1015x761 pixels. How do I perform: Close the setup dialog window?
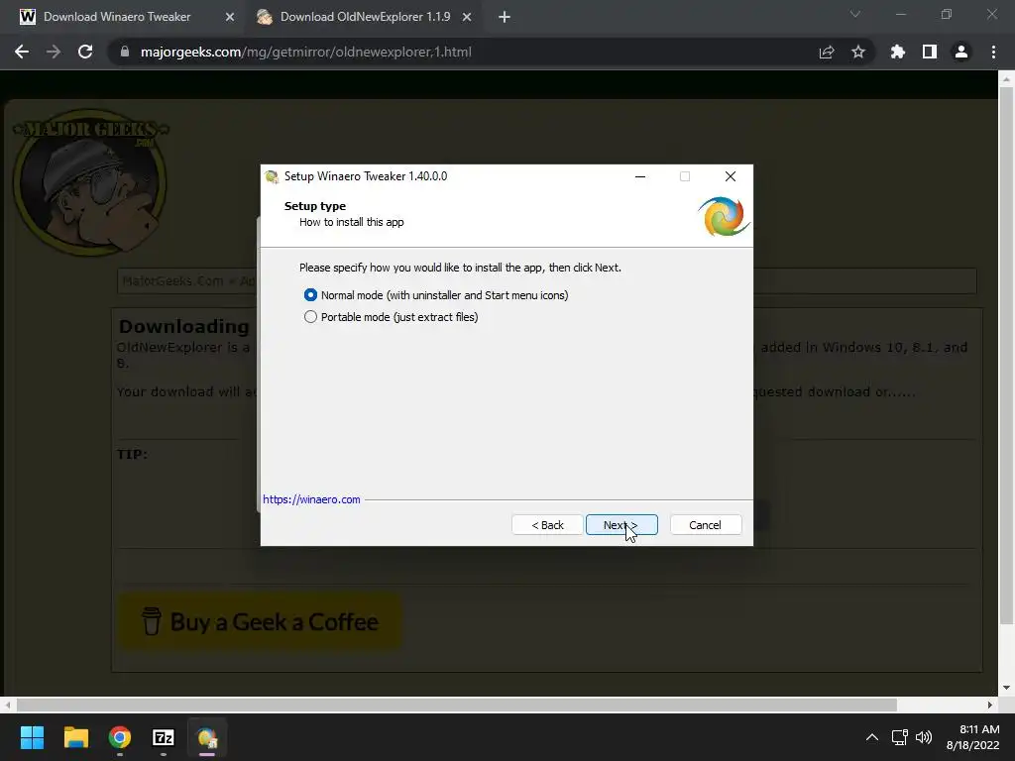tap(731, 176)
